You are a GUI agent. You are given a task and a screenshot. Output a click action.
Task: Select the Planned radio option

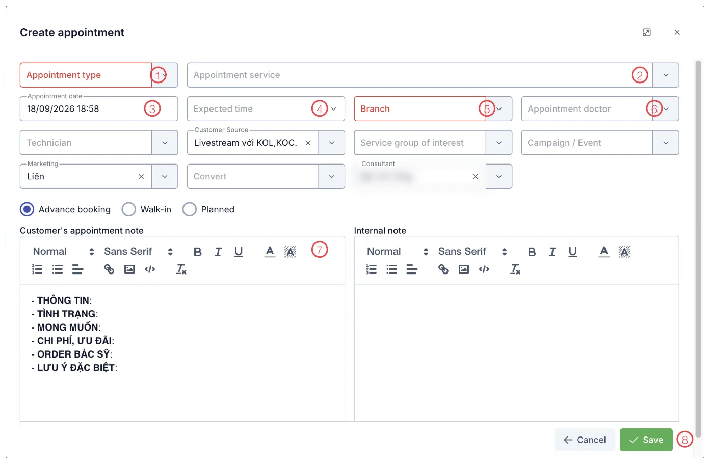[x=190, y=209]
